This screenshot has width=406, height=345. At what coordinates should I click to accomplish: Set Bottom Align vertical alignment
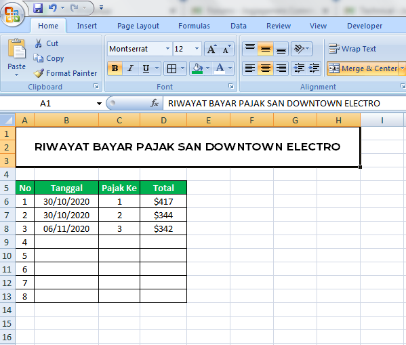pos(281,48)
